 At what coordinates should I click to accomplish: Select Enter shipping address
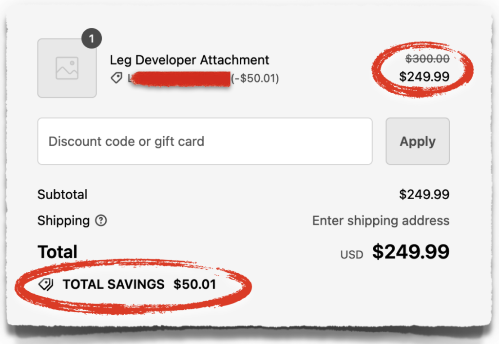point(381,221)
